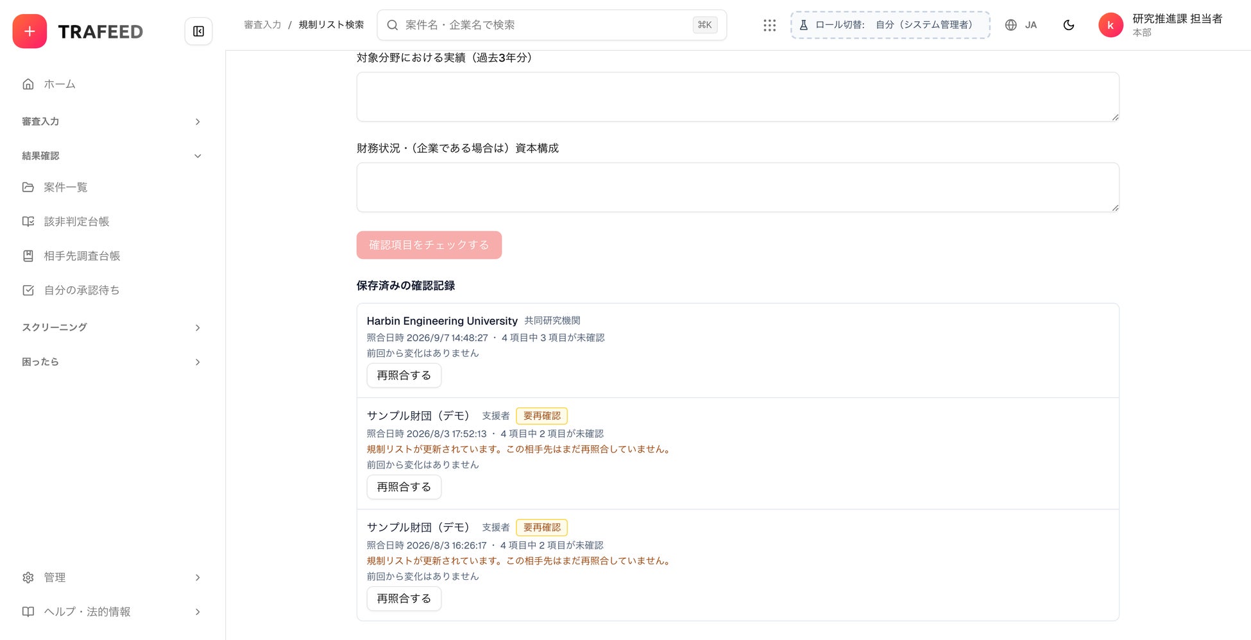Toggle dark mode with the moon icon
The height and width of the screenshot is (640, 1251).
tap(1069, 25)
